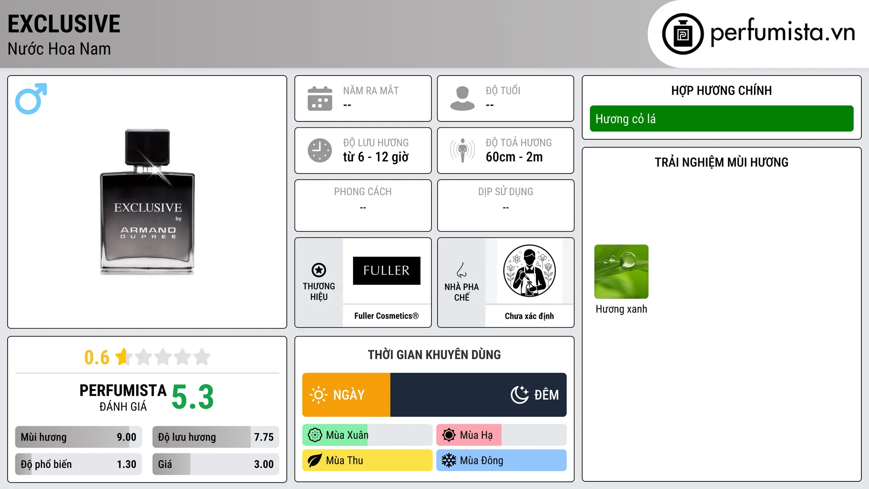Image resolution: width=869 pixels, height=489 pixels.
Task: Click the moon icon next to Đêm
Action: click(519, 395)
